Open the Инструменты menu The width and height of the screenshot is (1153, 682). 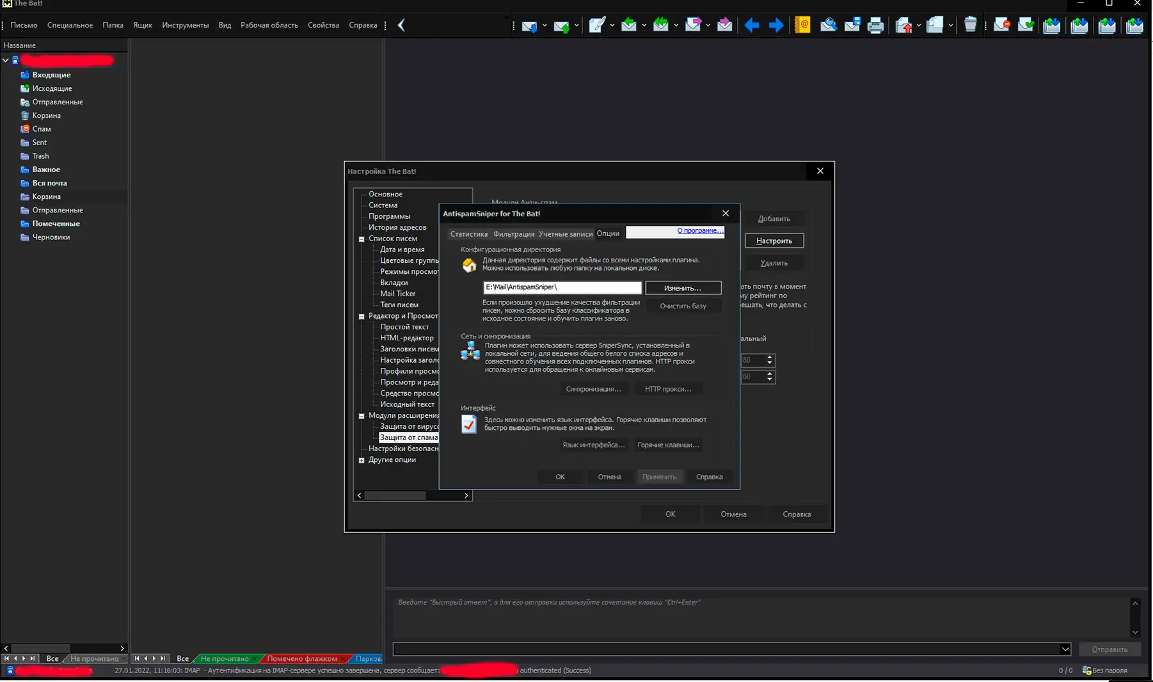[x=186, y=25]
